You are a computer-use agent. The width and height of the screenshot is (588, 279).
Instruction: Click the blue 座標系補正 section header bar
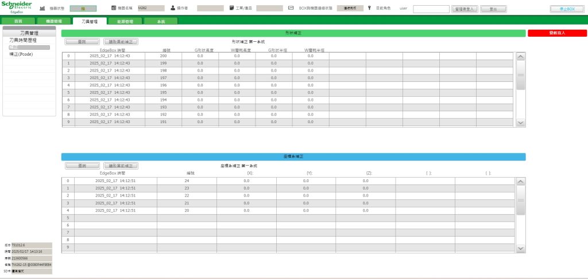pos(293,157)
